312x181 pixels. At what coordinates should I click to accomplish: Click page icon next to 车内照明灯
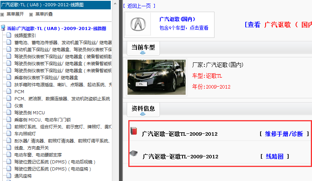pyautogui.click(x=9, y=133)
